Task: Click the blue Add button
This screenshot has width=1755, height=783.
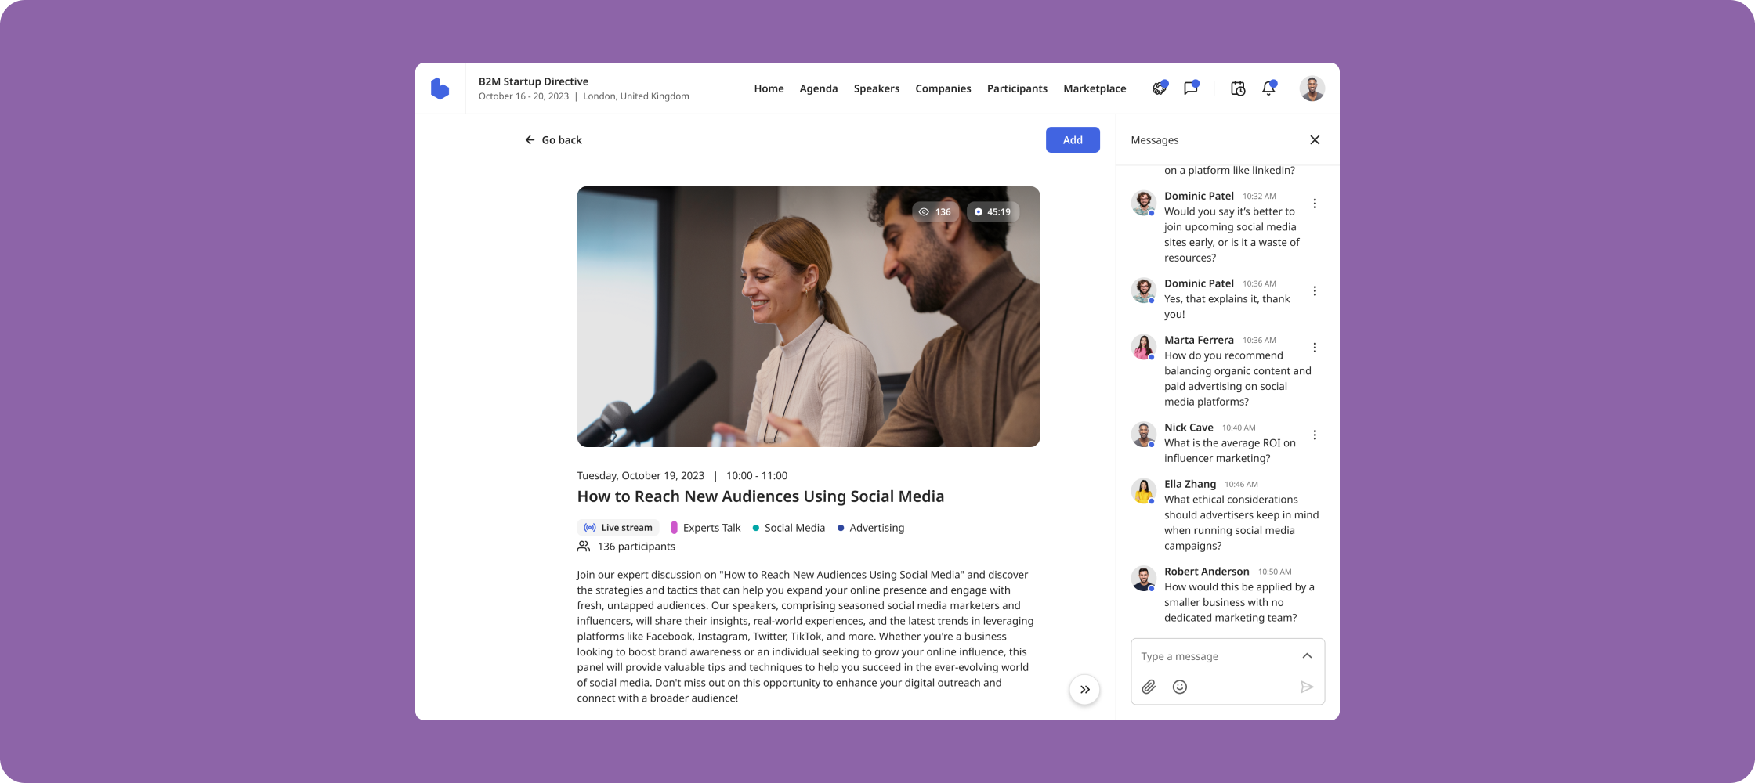Action: tap(1073, 140)
